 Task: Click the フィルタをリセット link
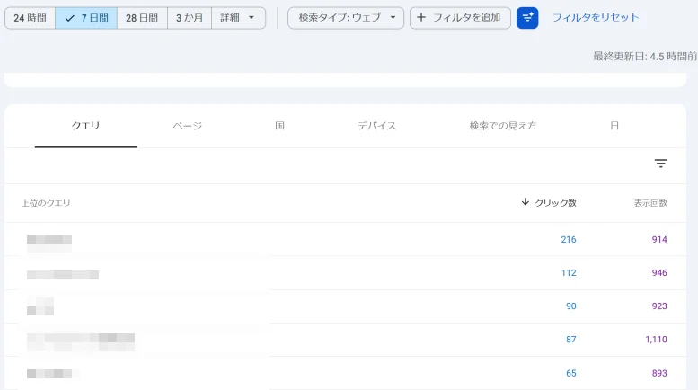(596, 18)
